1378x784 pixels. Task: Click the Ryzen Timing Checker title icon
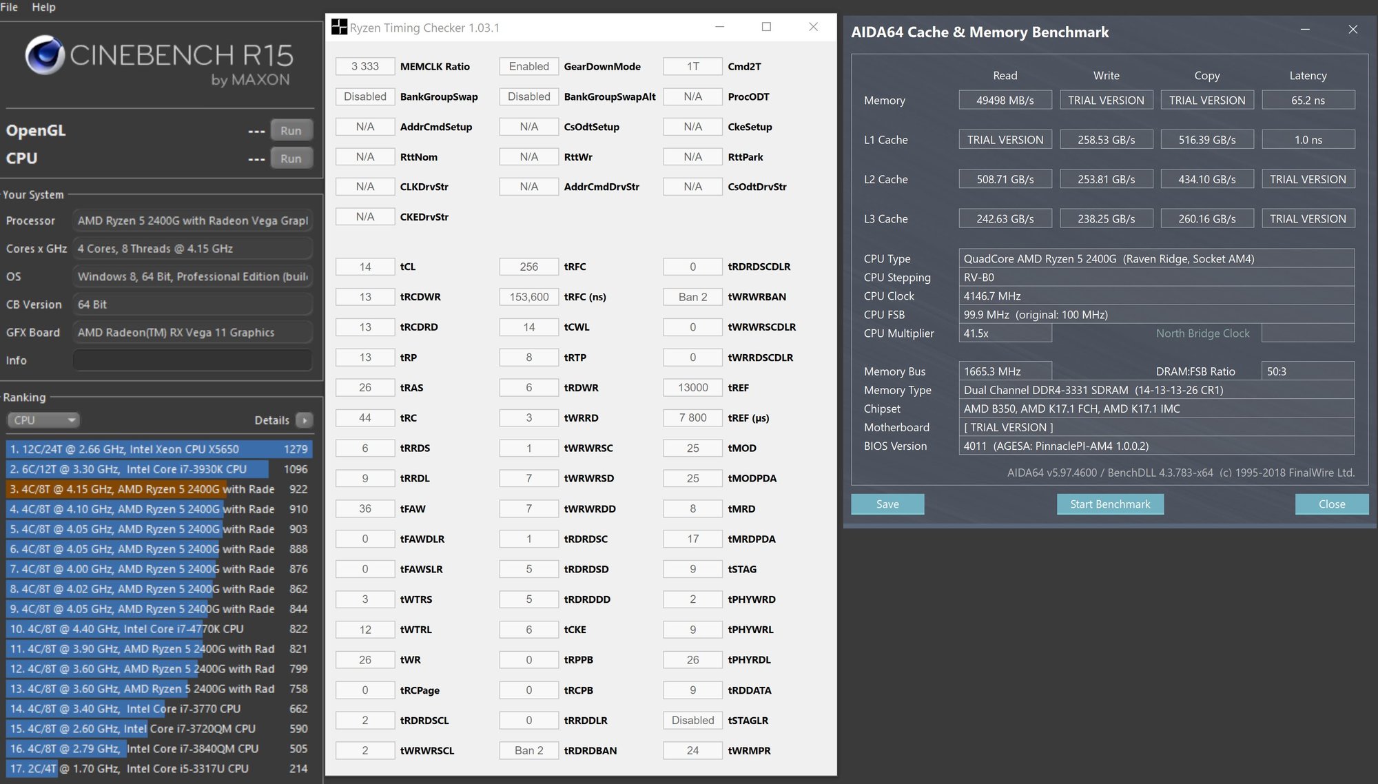[339, 28]
